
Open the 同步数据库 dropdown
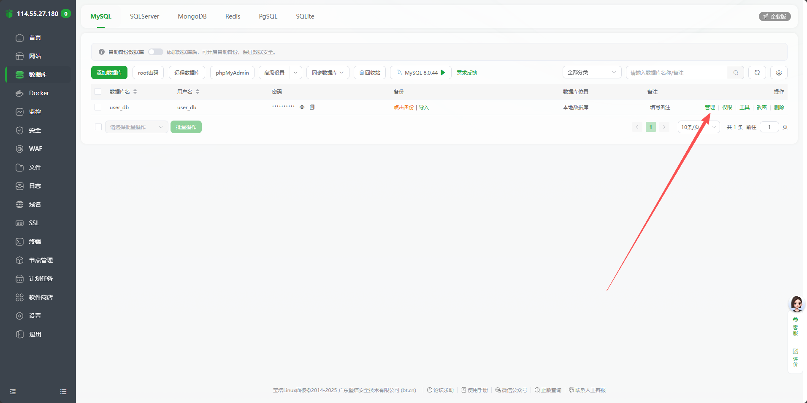328,73
